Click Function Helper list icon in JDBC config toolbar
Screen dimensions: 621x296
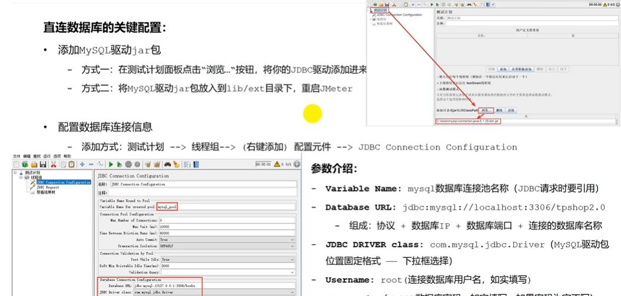[187, 165]
